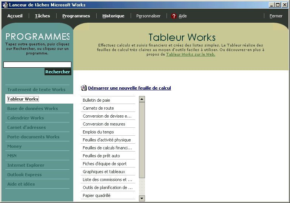The image size is (290, 203).
Task: Click the Rechercher button
Action: coord(58,72)
